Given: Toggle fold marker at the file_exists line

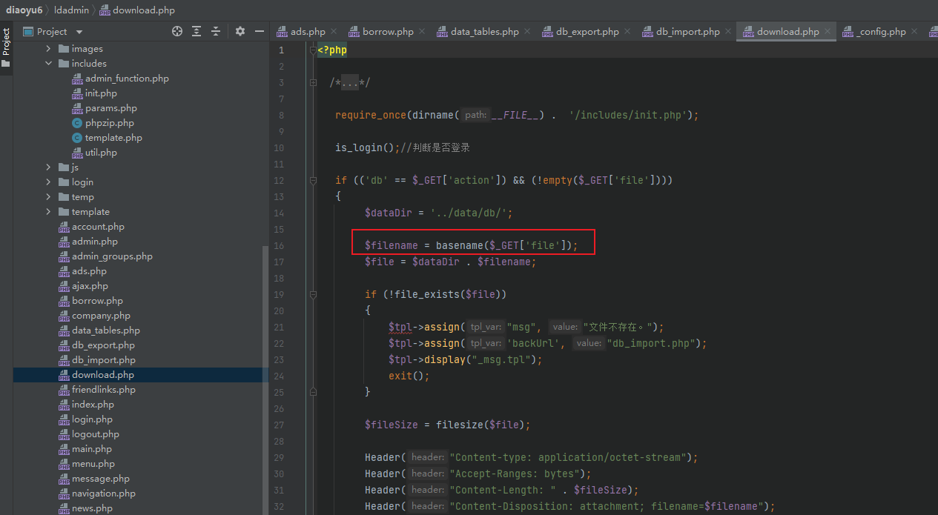Looking at the screenshot, I should pyautogui.click(x=314, y=294).
